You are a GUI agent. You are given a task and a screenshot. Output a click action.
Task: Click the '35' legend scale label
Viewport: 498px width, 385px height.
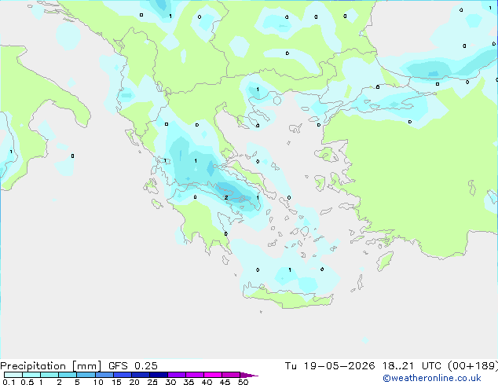(x=189, y=382)
